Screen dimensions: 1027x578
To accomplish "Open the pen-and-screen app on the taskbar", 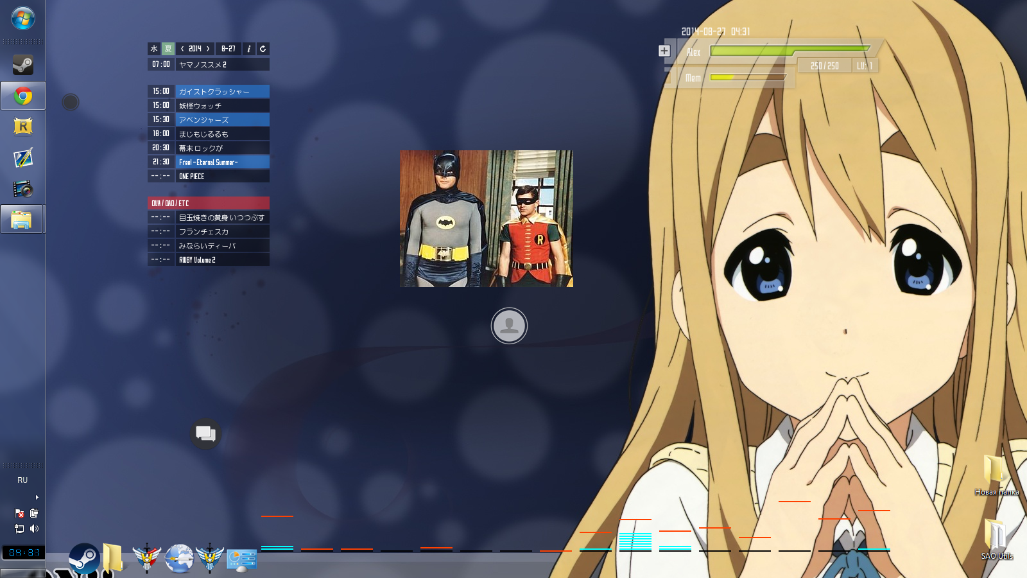I will 22,157.
